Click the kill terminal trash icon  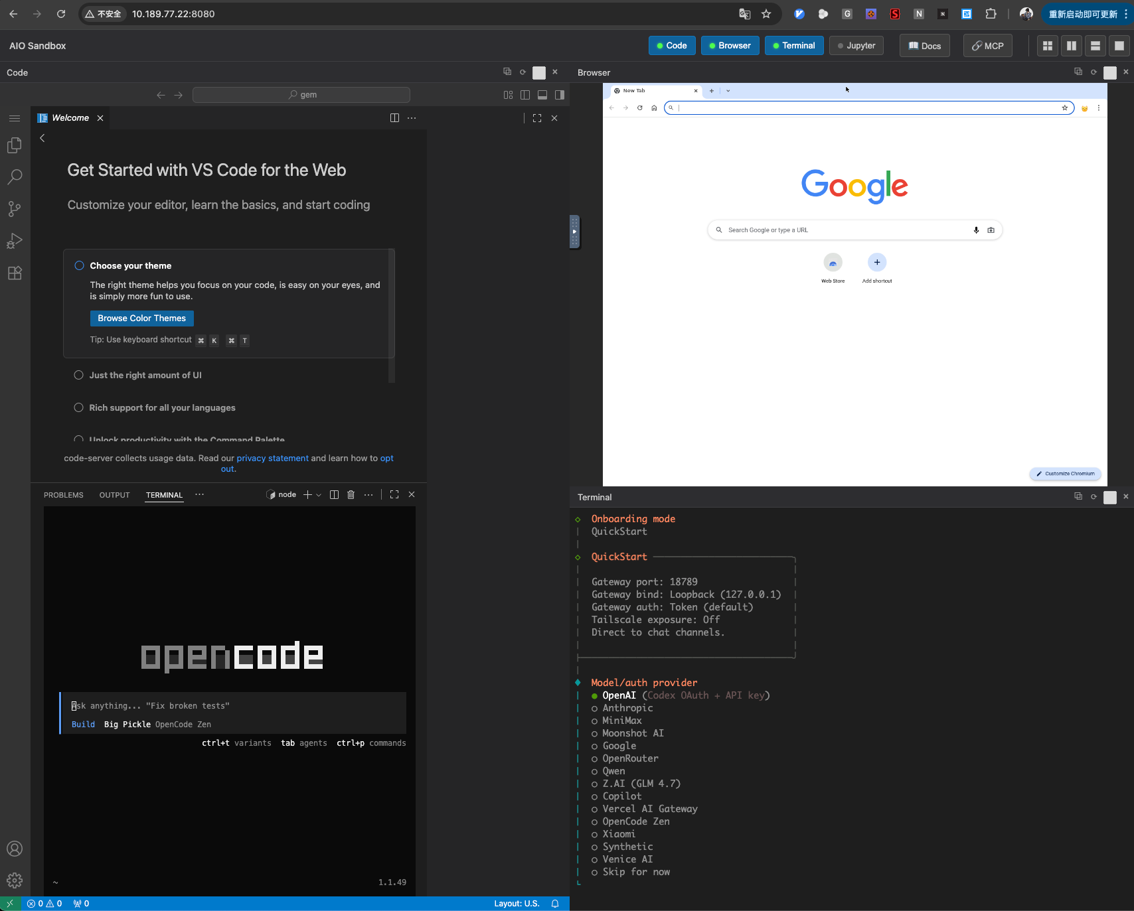click(351, 495)
